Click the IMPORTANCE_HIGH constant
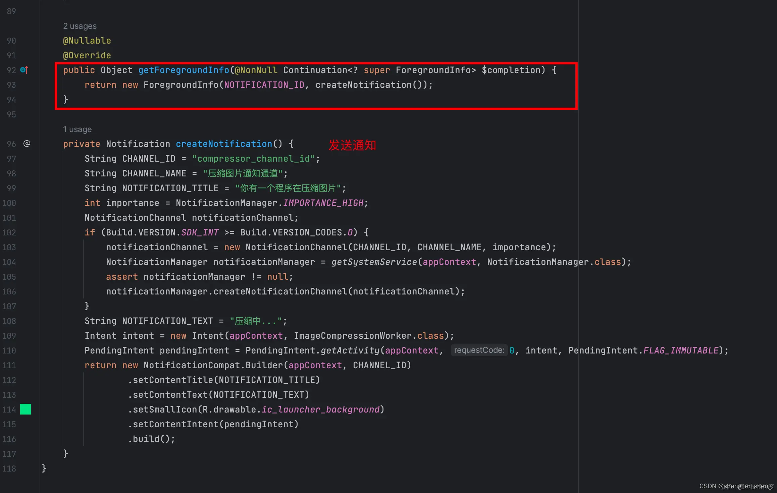 (323, 203)
